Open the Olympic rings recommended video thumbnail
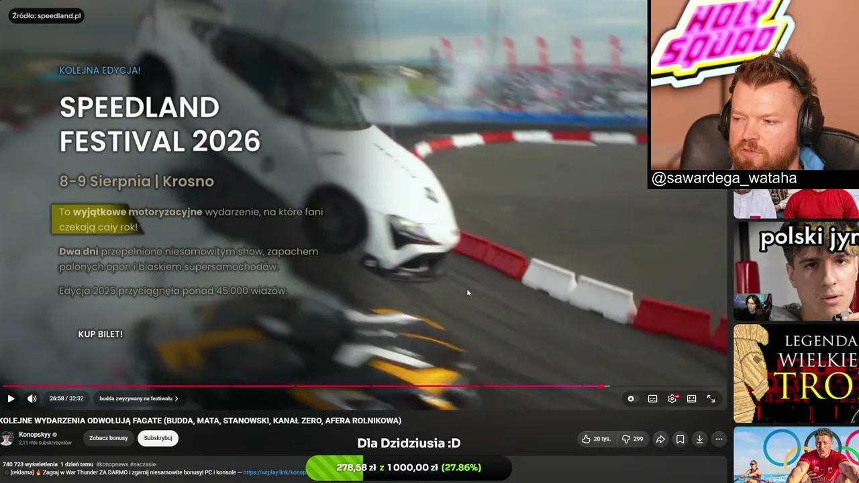859x483 pixels. (x=796, y=455)
